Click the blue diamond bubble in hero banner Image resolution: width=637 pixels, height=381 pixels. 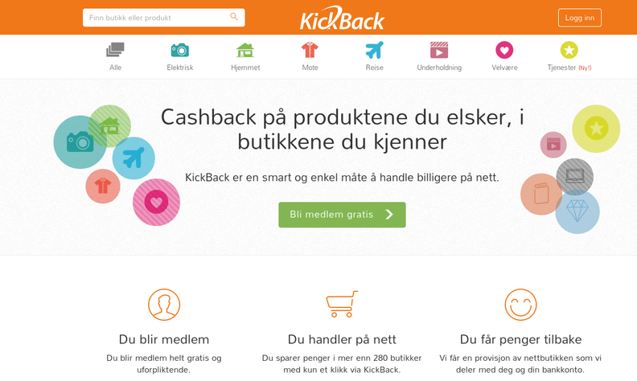(x=577, y=211)
